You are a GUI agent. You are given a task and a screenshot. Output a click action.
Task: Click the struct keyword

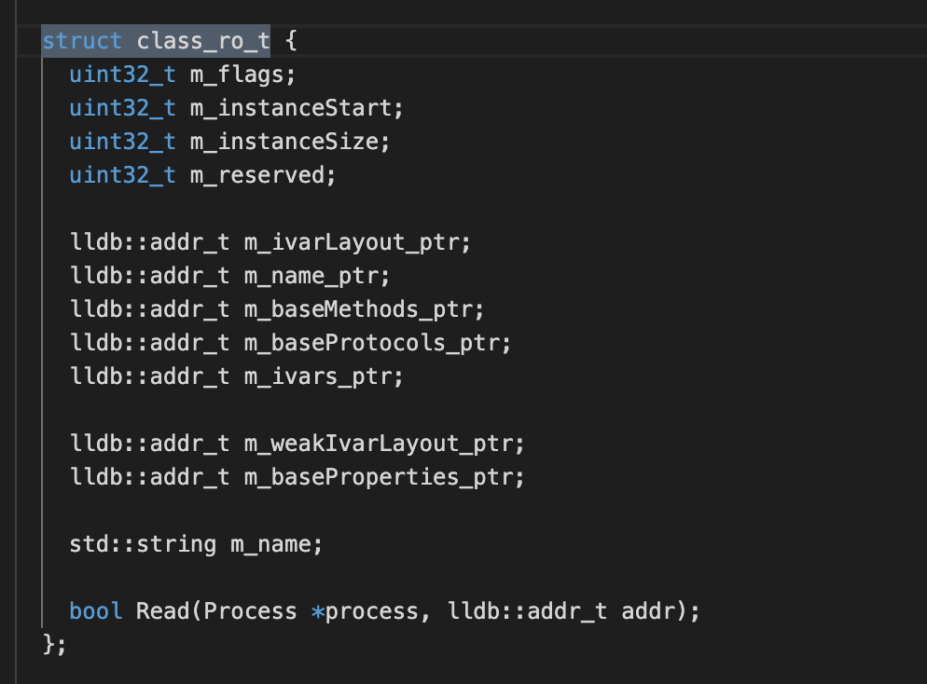pyautogui.click(x=82, y=41)
